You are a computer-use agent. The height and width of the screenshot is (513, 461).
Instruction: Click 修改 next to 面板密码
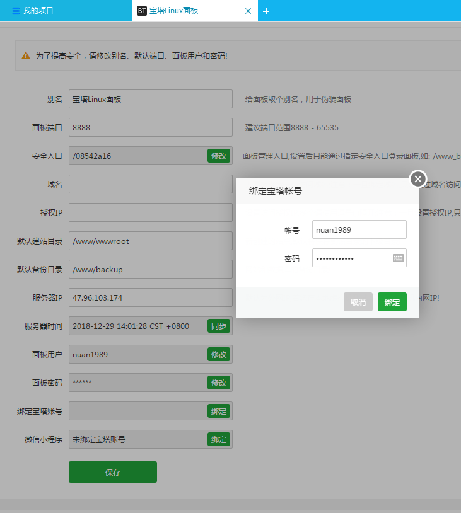coord(219,383)
